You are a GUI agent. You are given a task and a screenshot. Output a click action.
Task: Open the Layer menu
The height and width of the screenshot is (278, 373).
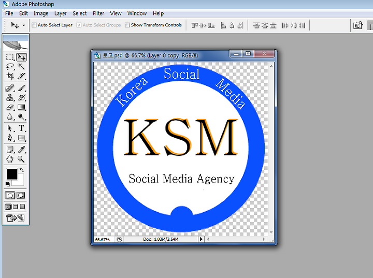pyautogui.click(x=61, y=13)
